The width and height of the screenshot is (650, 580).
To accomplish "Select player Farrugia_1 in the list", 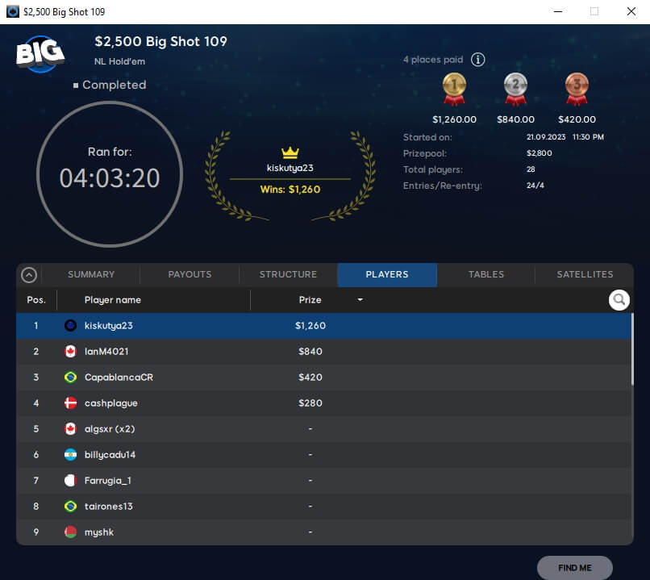I will 323,481.
